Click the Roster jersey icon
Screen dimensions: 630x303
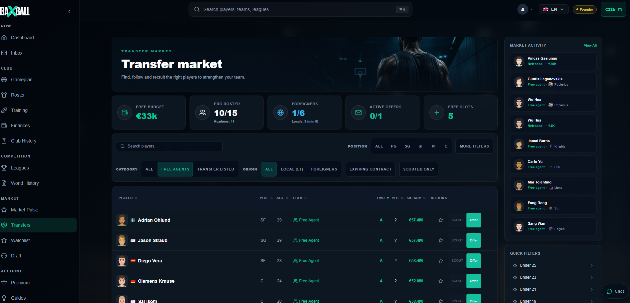(x=4, y=95)
